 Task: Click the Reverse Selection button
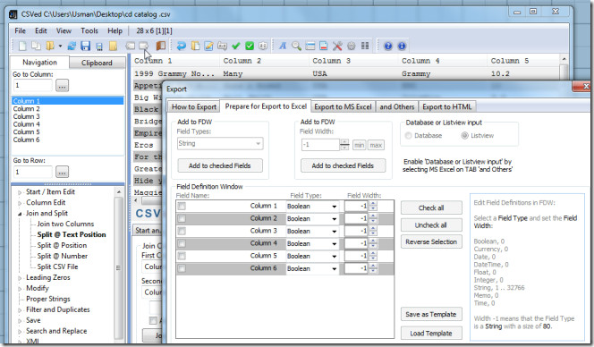coord(431,241)
